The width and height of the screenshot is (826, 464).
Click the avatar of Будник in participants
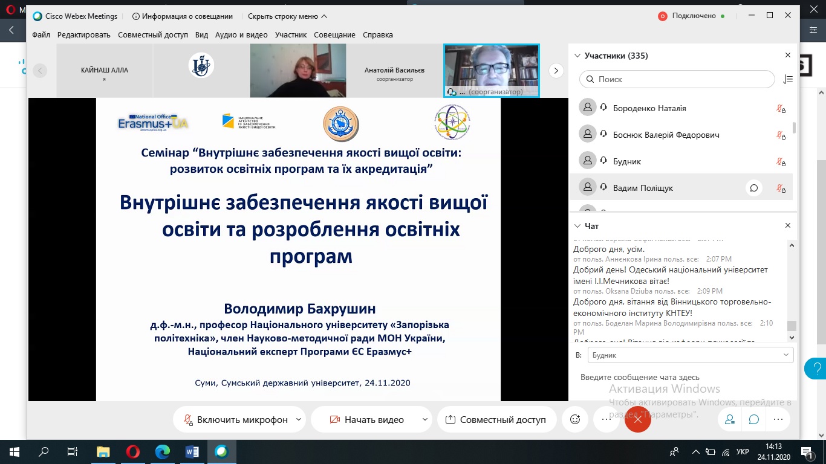point(587,161)
